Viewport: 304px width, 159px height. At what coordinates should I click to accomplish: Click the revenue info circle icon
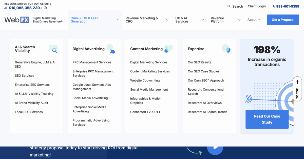tap(45, 8)
